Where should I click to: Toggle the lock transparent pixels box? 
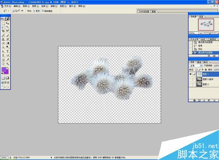(197, 70)
